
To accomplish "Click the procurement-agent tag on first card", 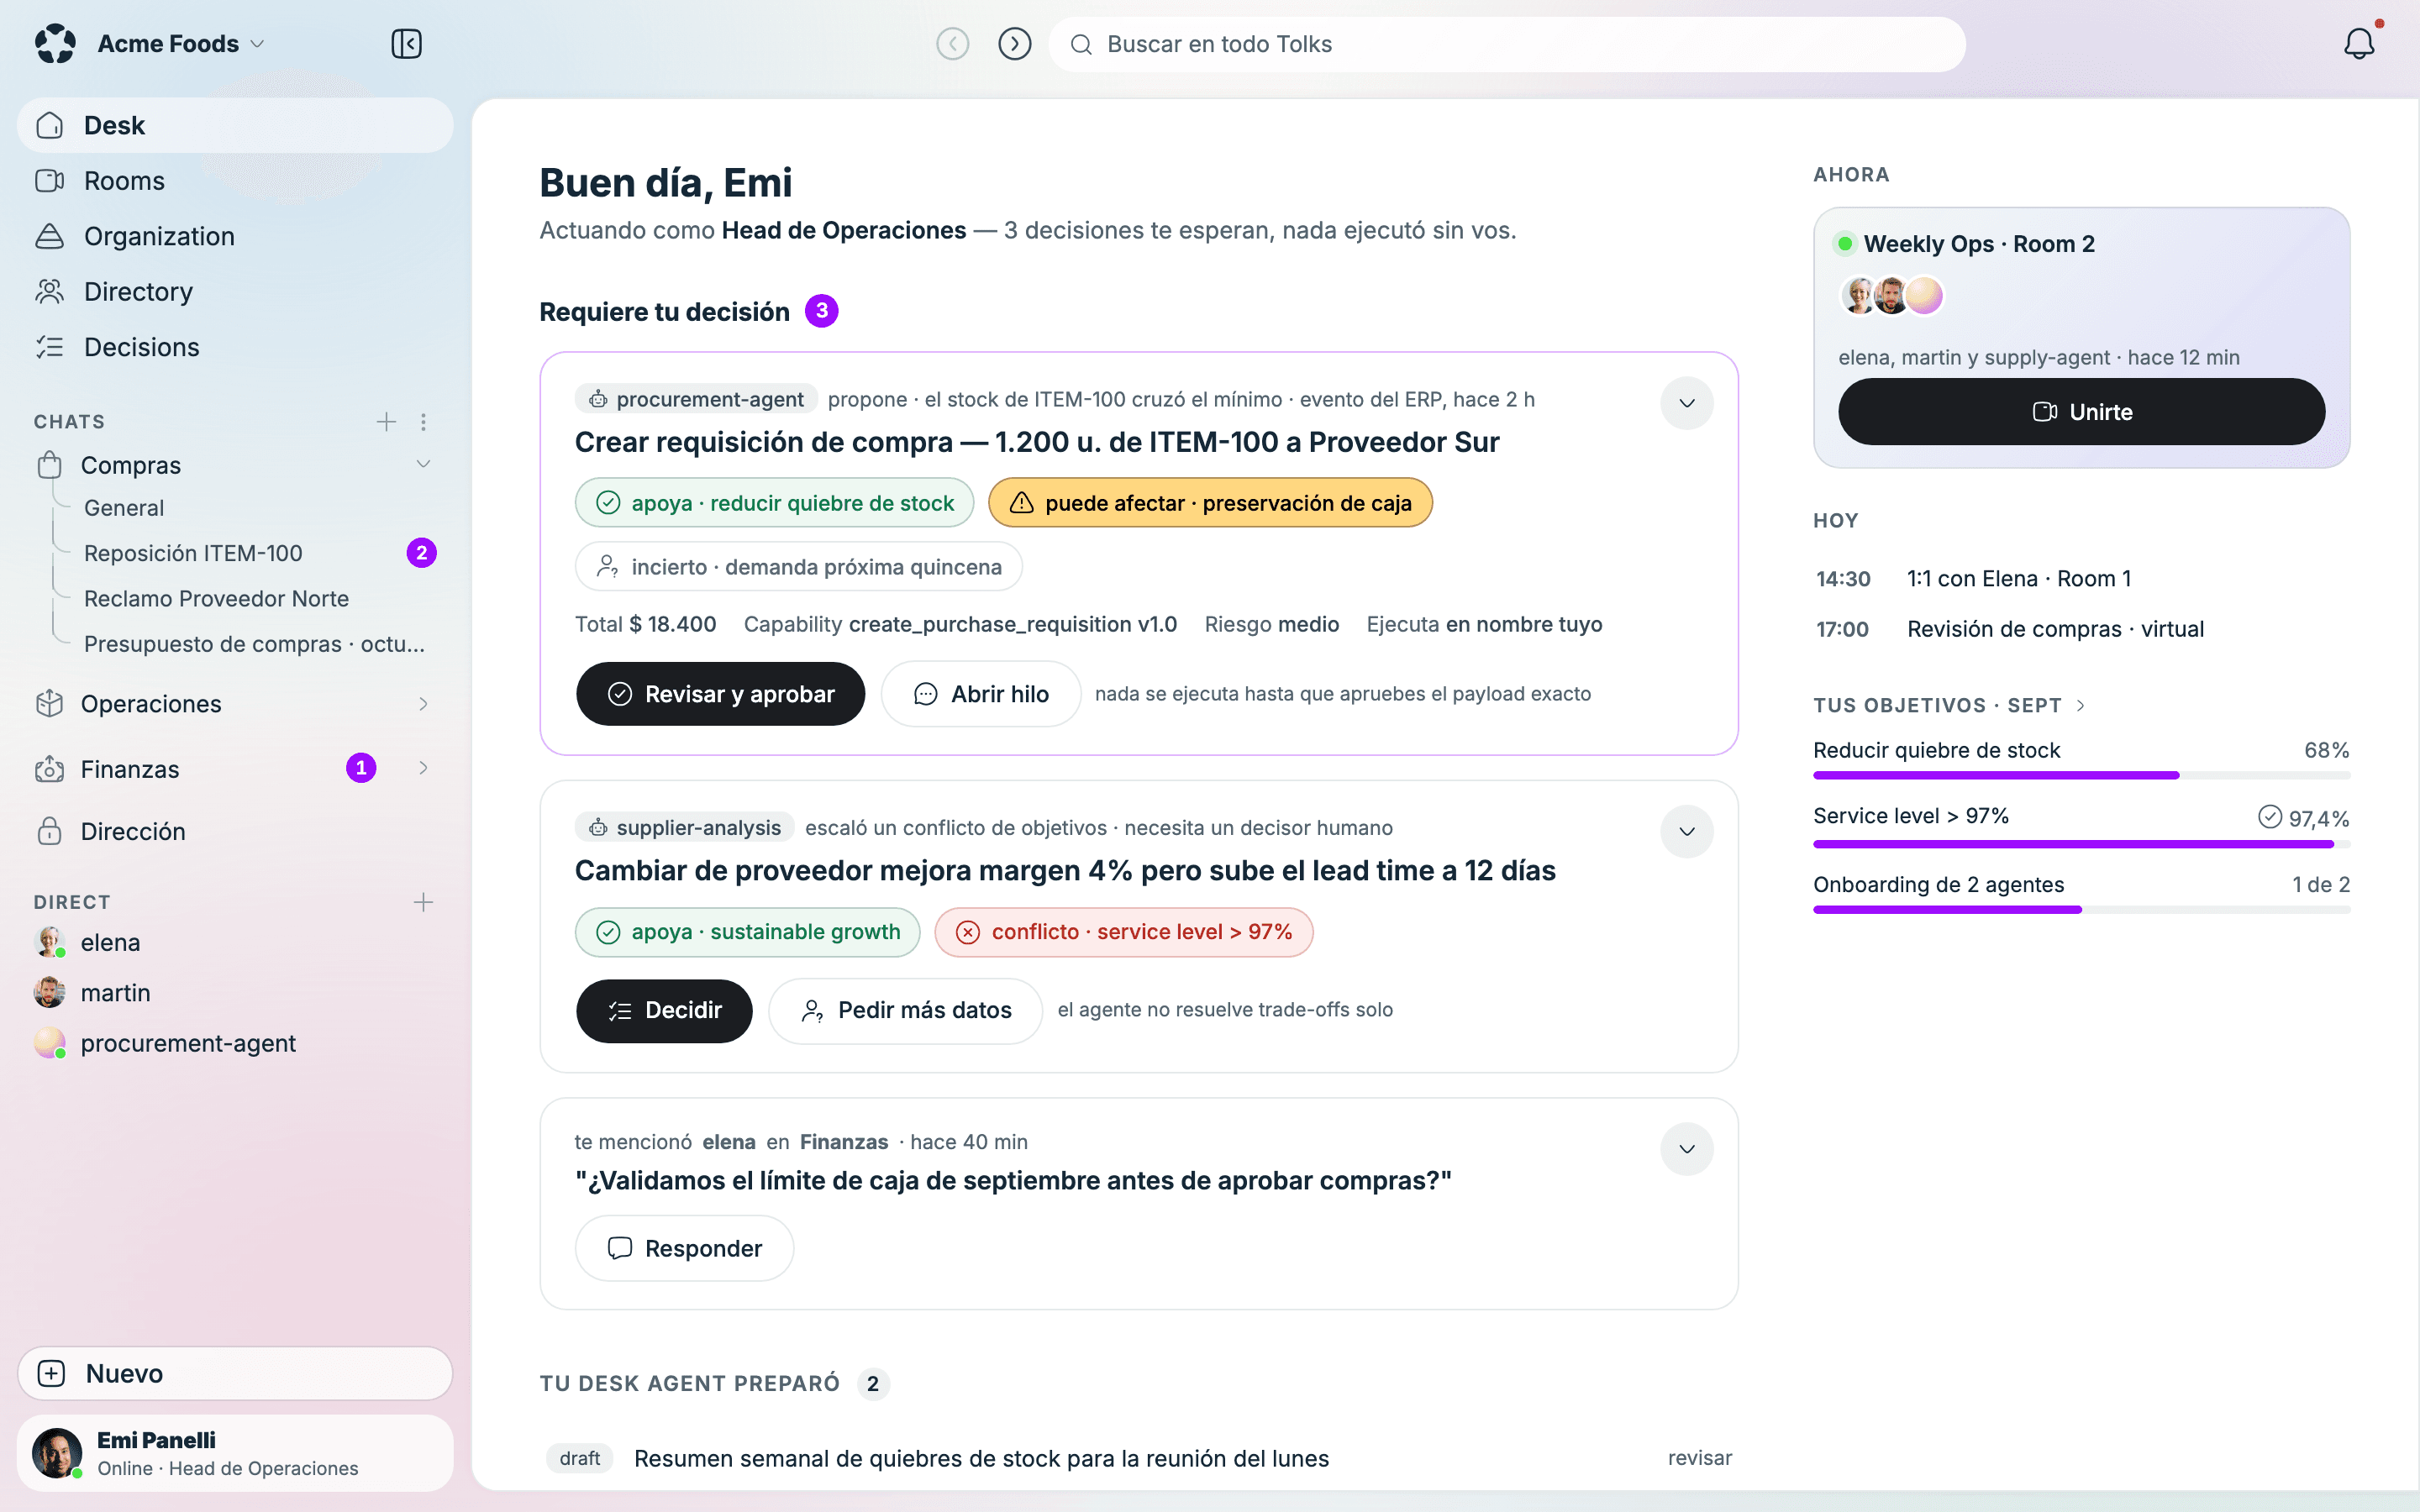I will coord(696,399).
